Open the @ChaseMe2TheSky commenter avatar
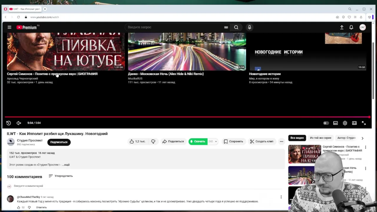The image size is (377, 212). click(10, 199)
